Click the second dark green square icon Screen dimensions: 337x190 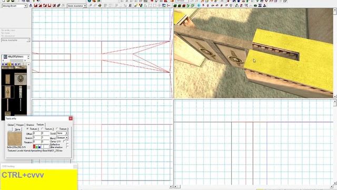pos(179,6)
